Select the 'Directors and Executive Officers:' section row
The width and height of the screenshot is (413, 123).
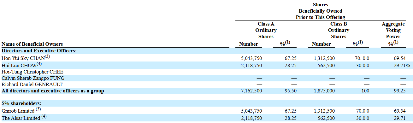tap(206, 51)
